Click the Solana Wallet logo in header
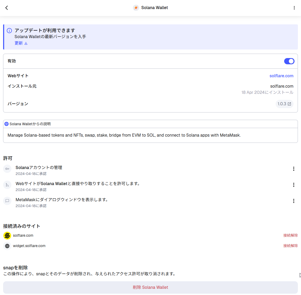Viewport: 301px width, 295px height. [x=136, y=8]
